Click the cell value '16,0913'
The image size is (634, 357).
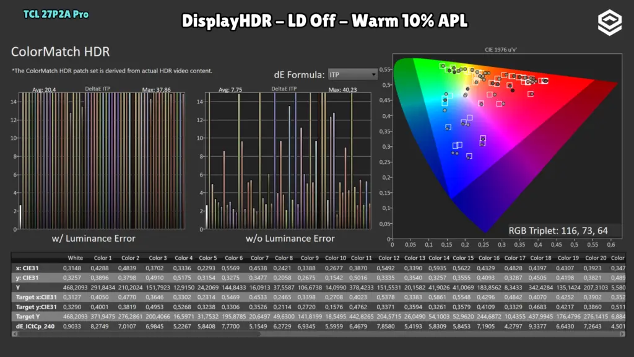pyautogui.click(x=259, y=288)
